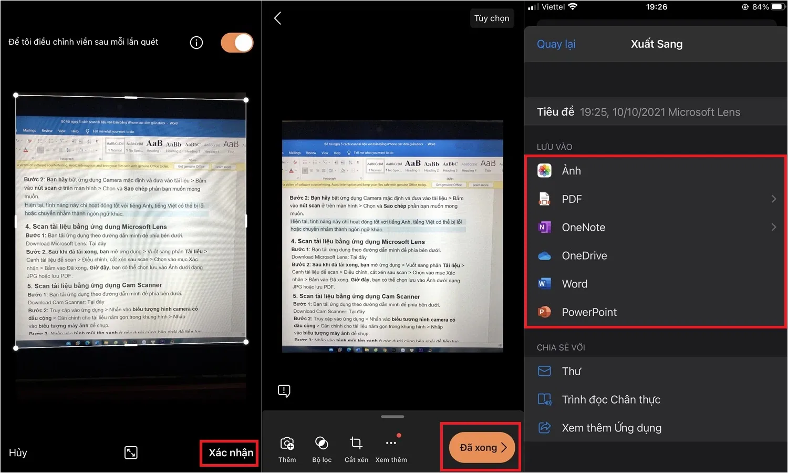This screenshot has width=788, height=473.
Task: Open Trình đọc Chân thực reader
Action: (656, 399)
